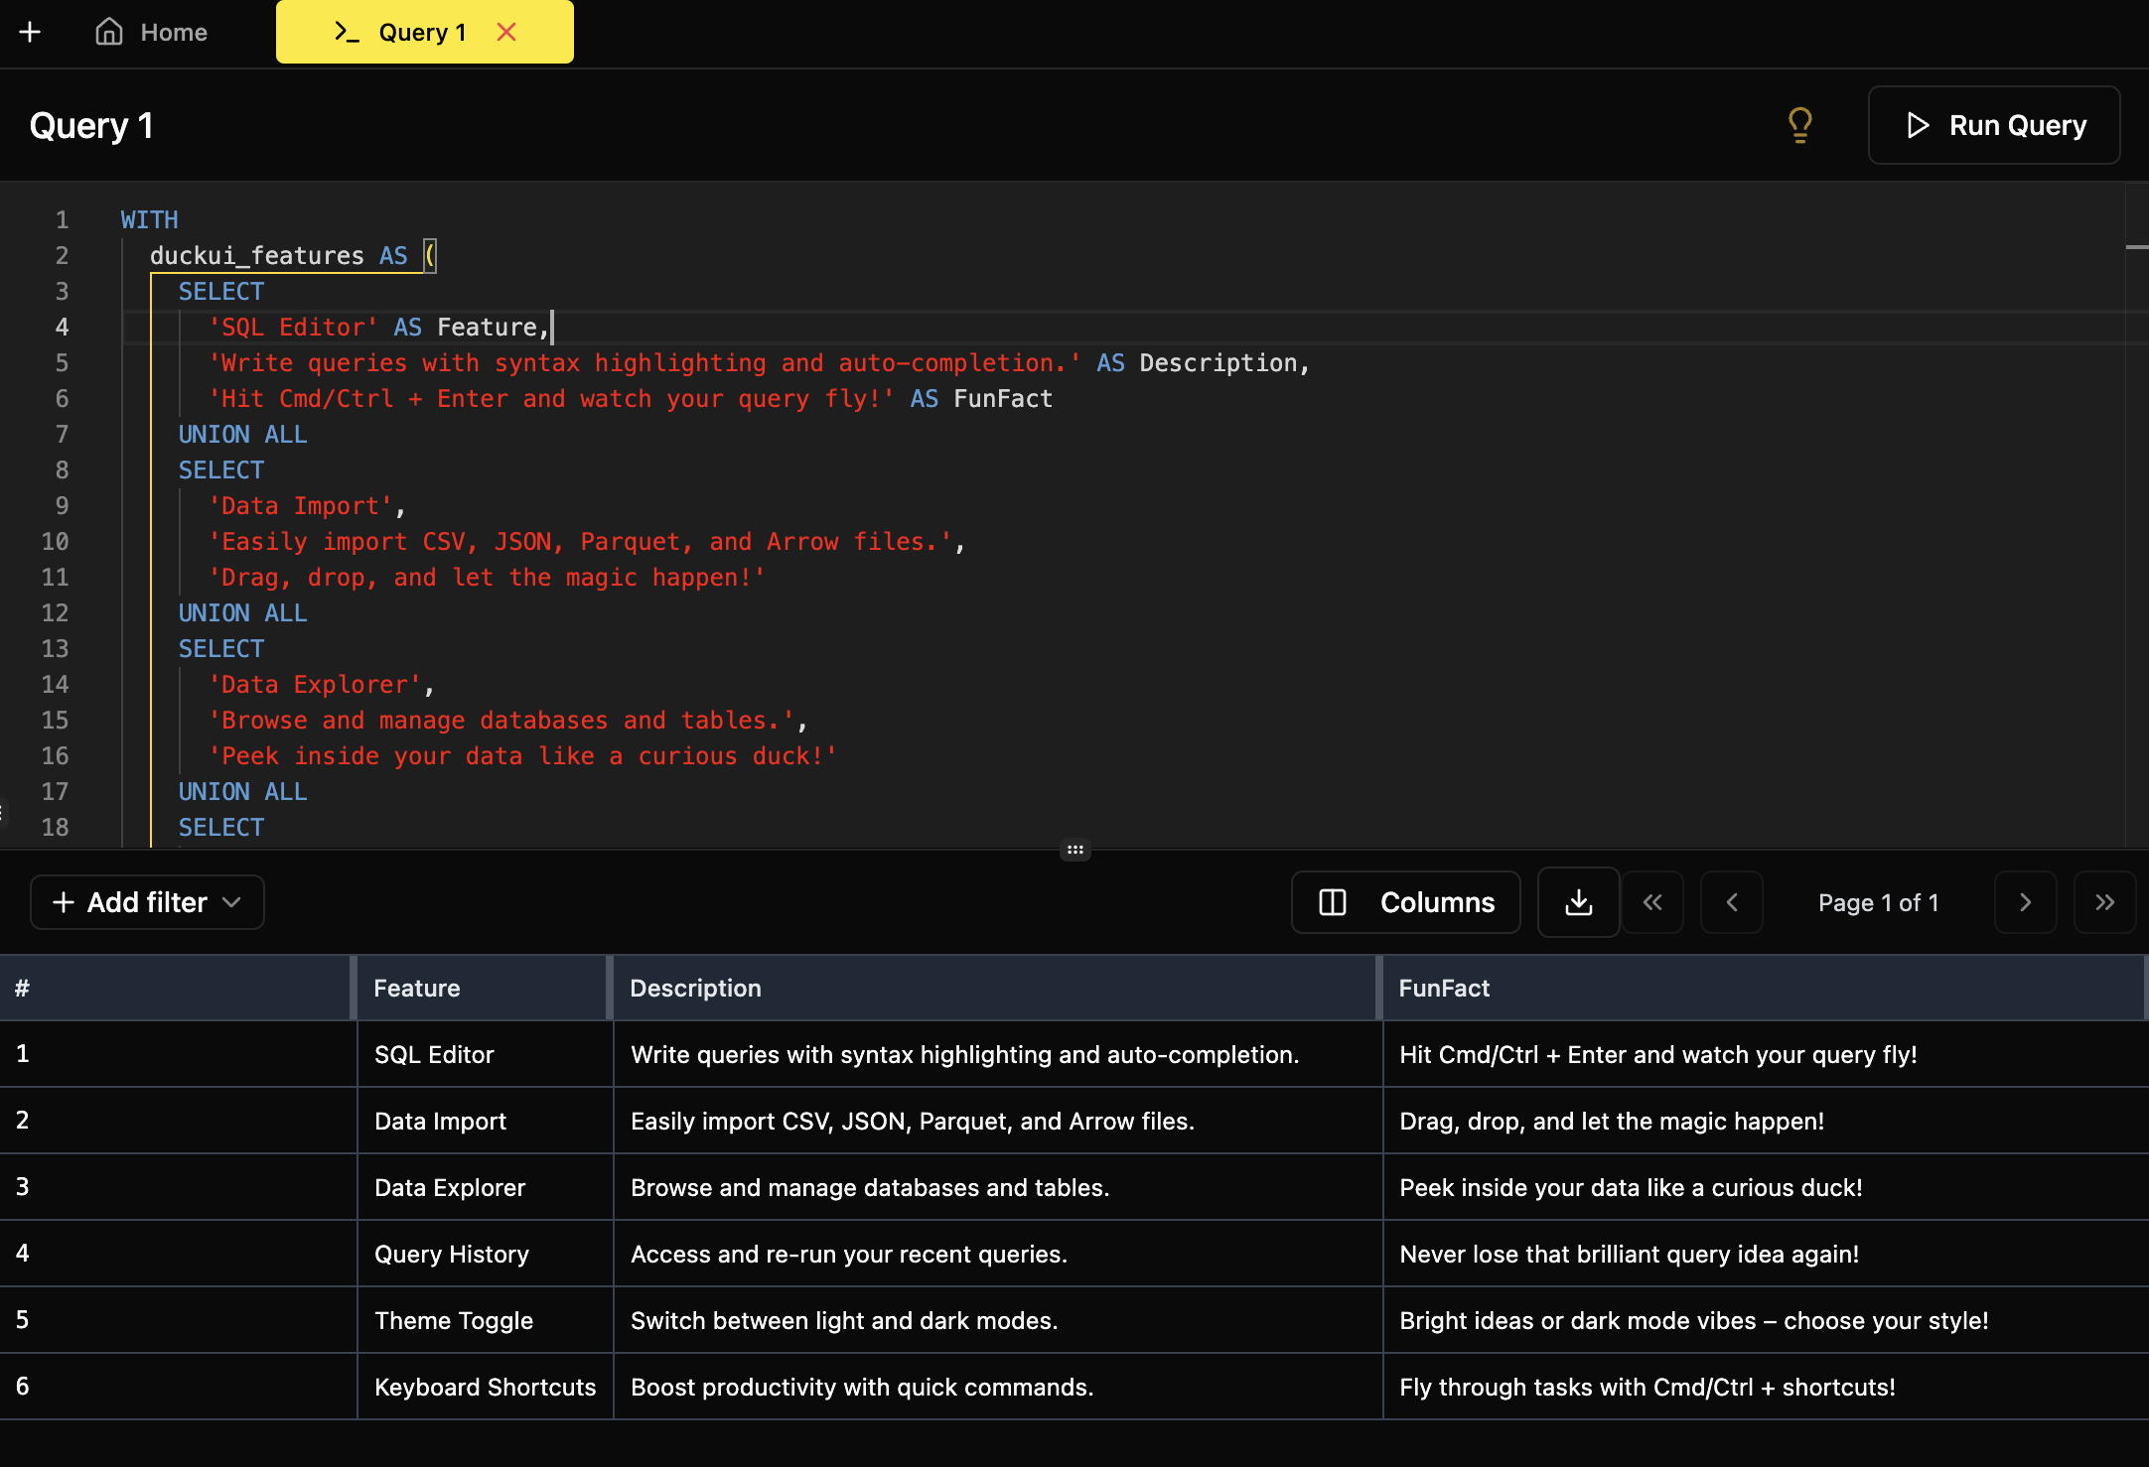The image size is (2149, 1467).
Task: Go to the next results page
Action: pyautogui.click(x=2026, y=902)
